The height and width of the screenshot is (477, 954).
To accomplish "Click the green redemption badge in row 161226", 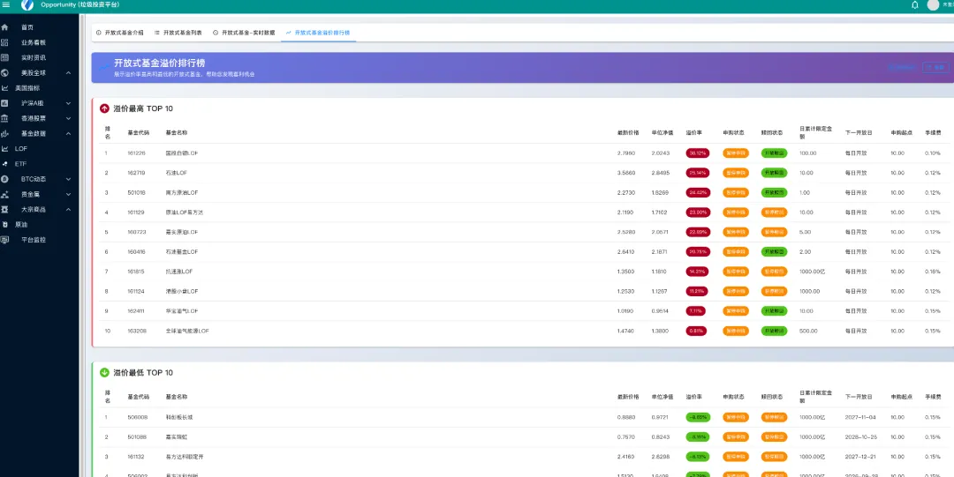I will pos(774,153).
